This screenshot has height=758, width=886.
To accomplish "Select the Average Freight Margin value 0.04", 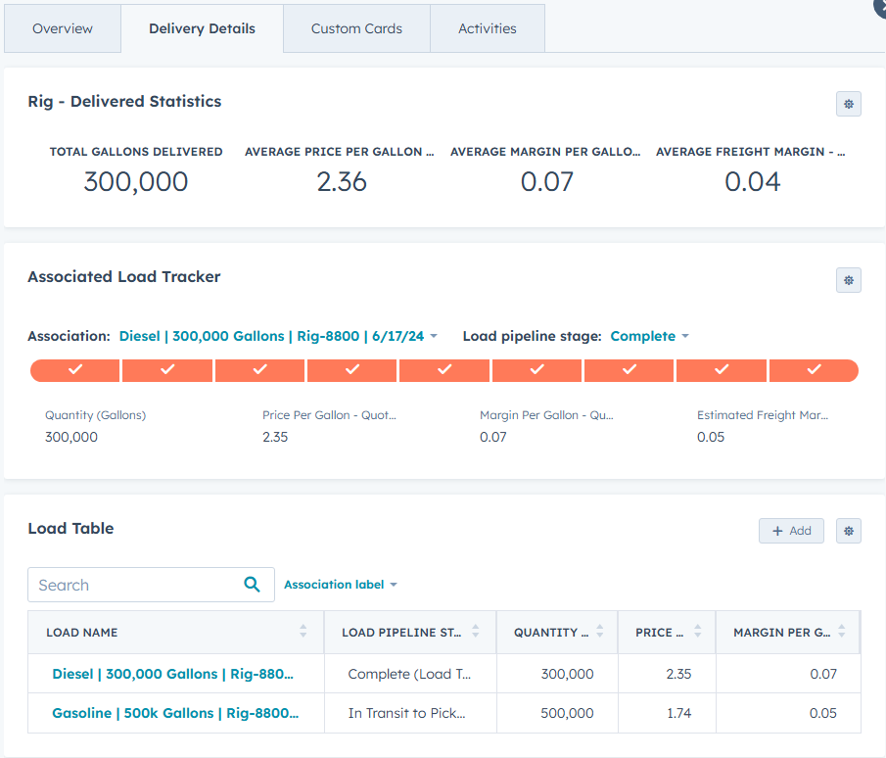I will (x=753, y=182).
